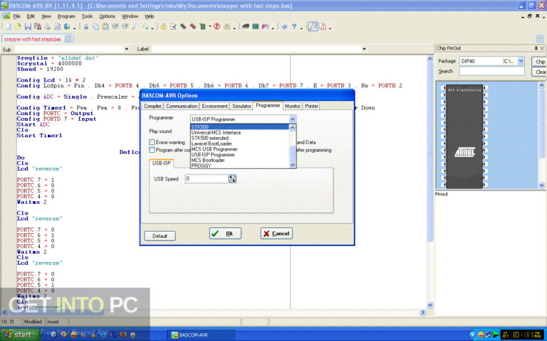The image size is (547, 341).
Task: Switch to the Printer tab
Action: point(311,106)
